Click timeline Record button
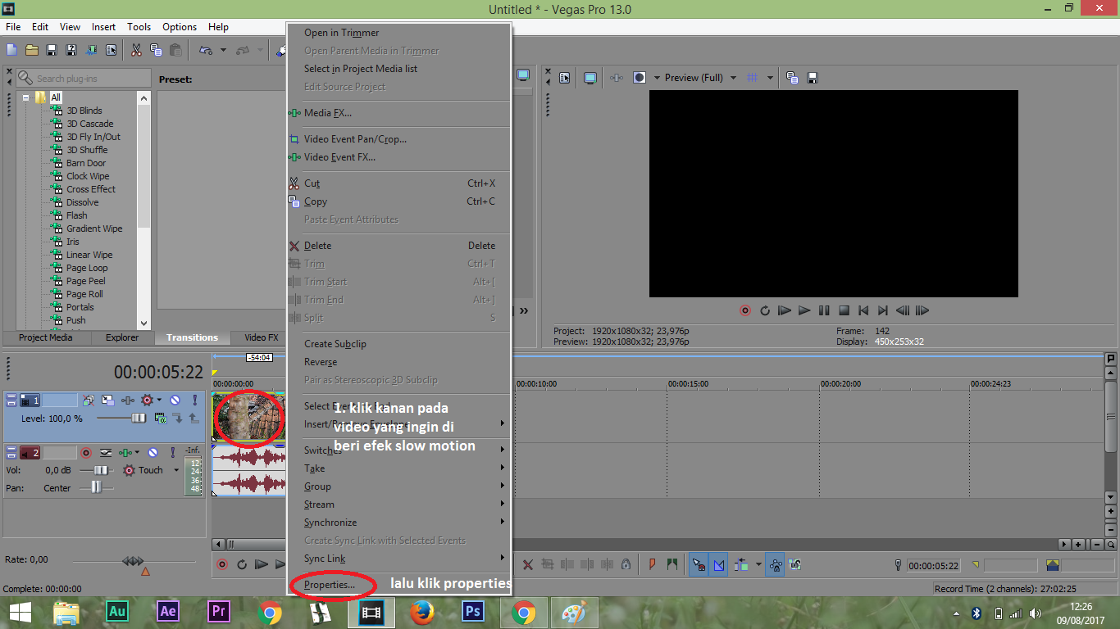This screenshot has height=629, width=1120. coord(221,564)
